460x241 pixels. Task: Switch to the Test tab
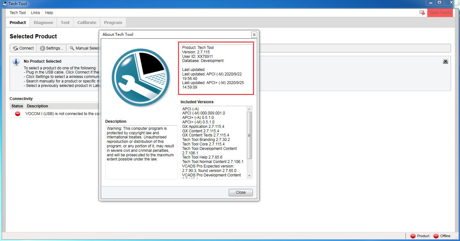(65, 23)
